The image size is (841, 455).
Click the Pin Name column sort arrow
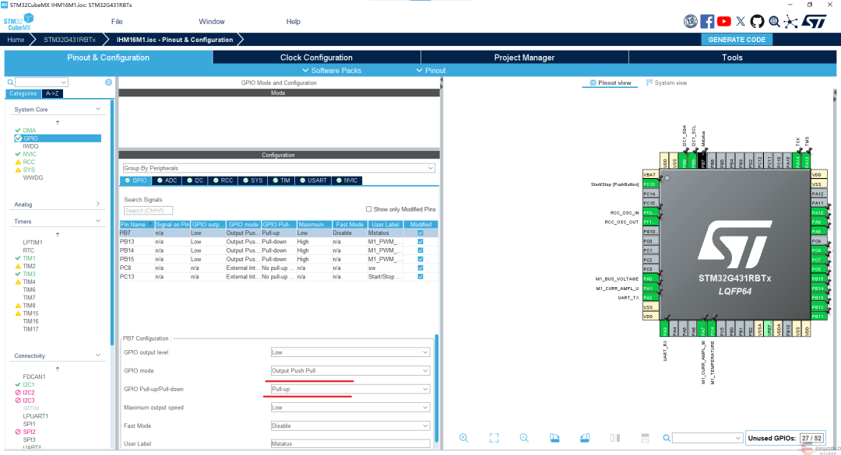coord(150,225)
